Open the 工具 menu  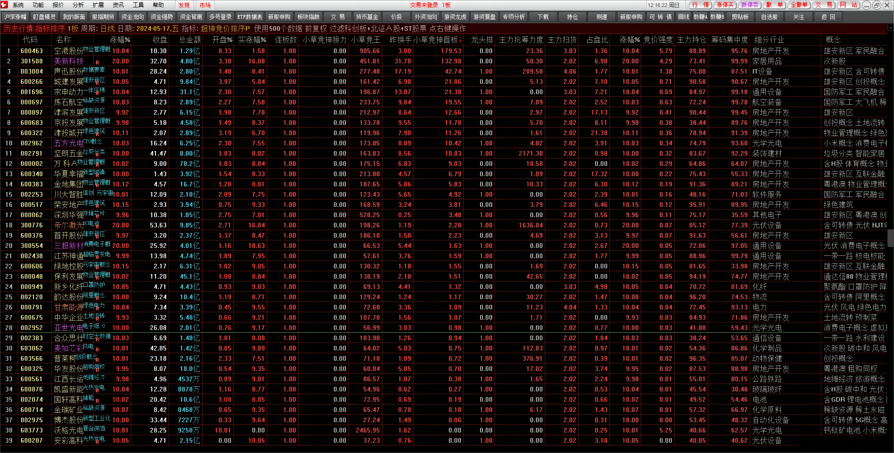tap(138, 5)
